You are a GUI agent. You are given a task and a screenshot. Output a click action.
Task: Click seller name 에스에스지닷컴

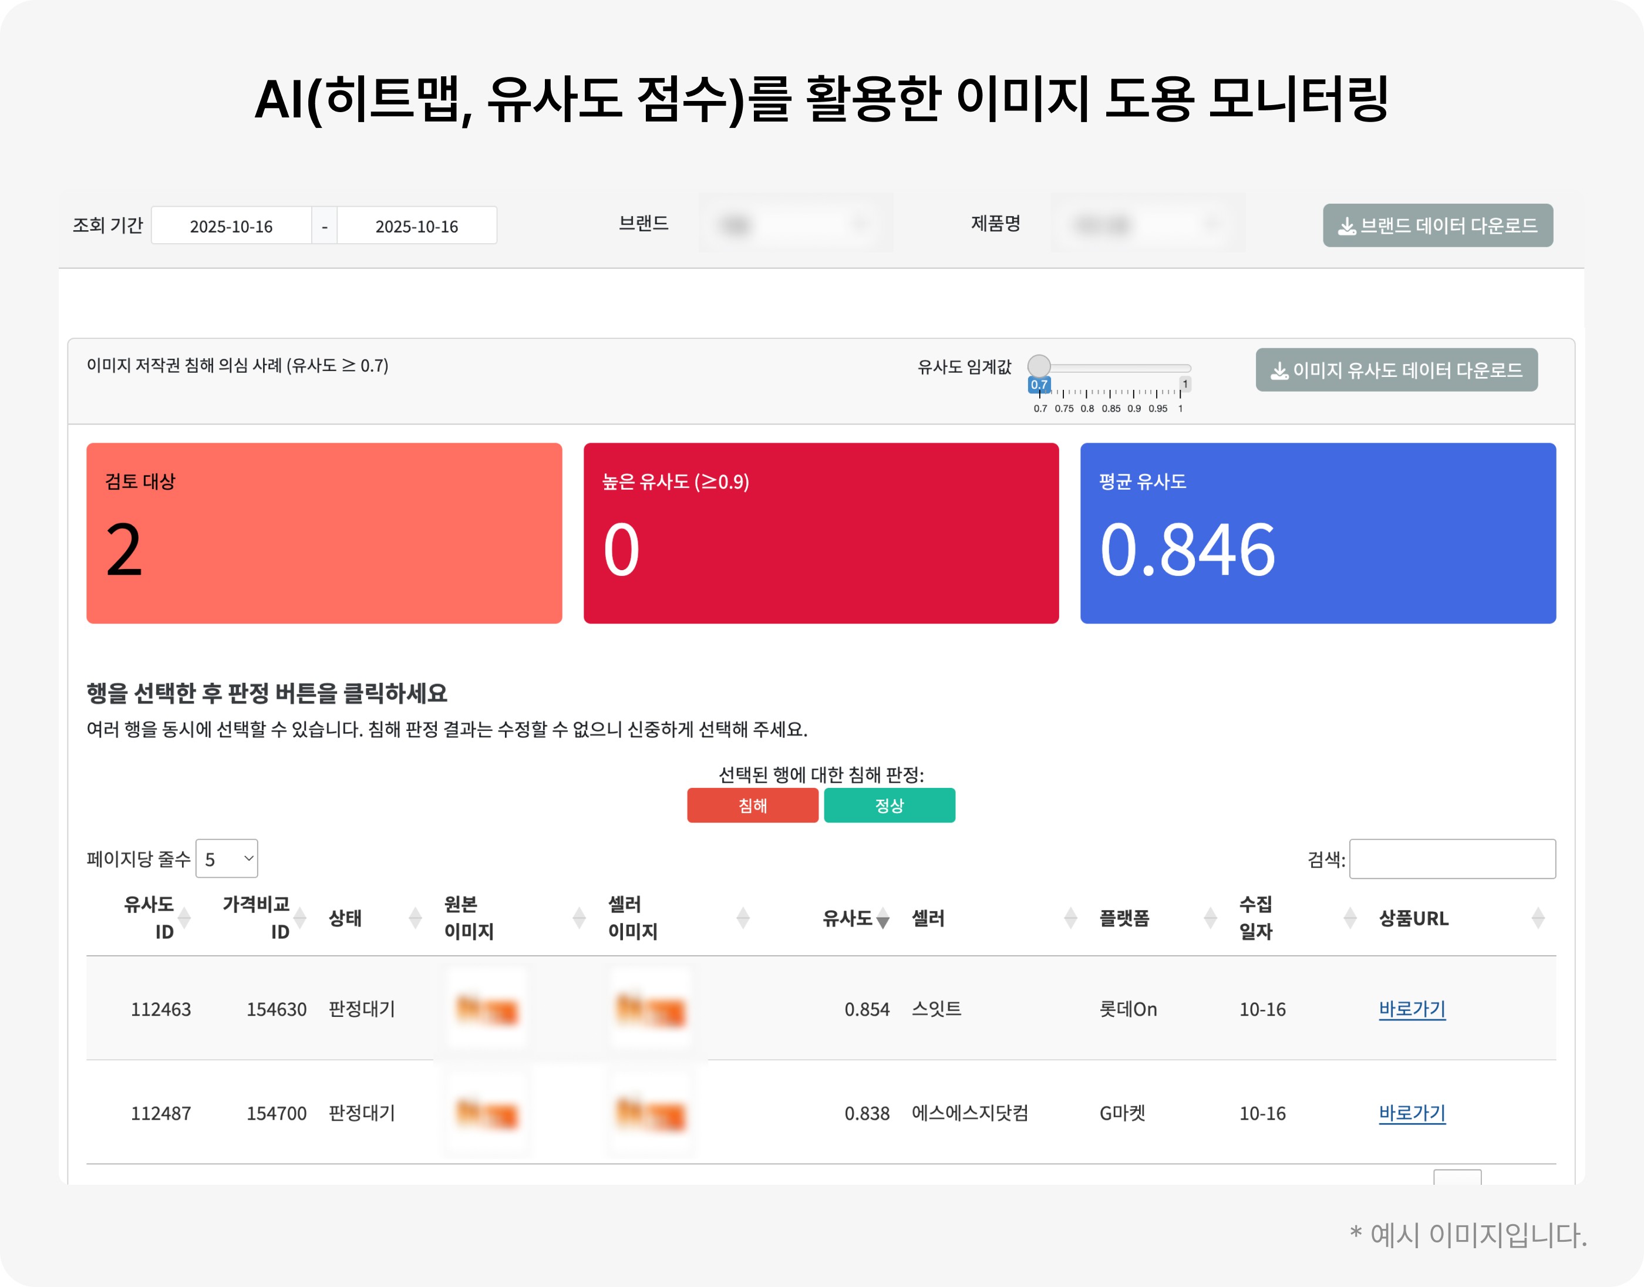click(x=970, y=1113)
